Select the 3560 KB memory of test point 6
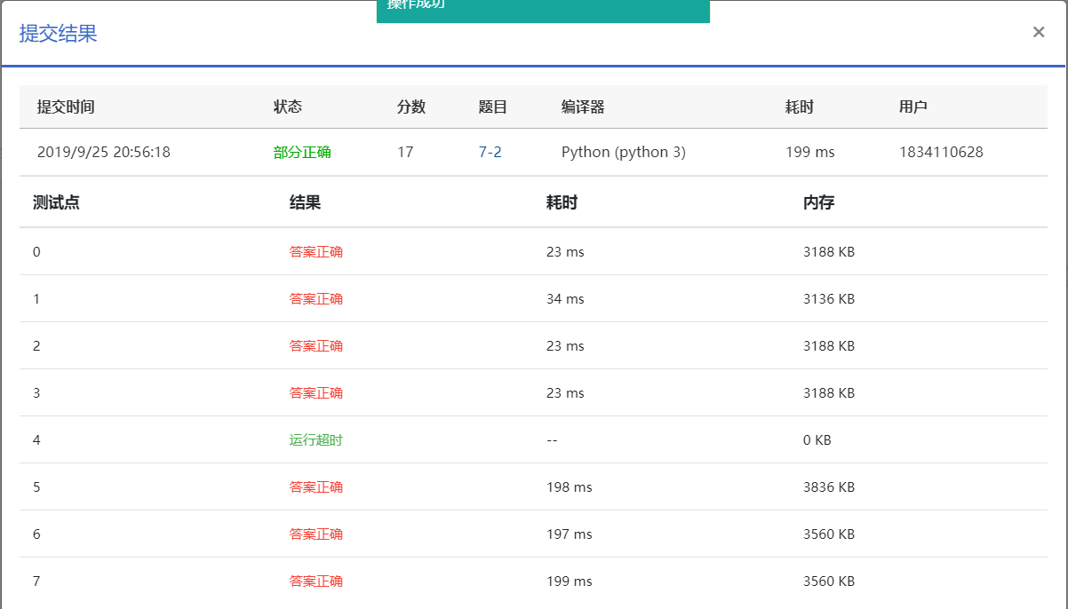The width and height of the screenshot is (1068, 609). [x=829, y=534]
